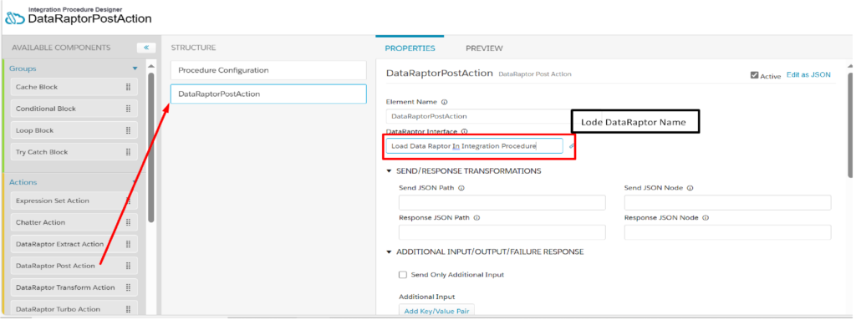Click Add Key/Value Pair button
Viewport: 856px width, 320px height.
(x=436, y=312)
